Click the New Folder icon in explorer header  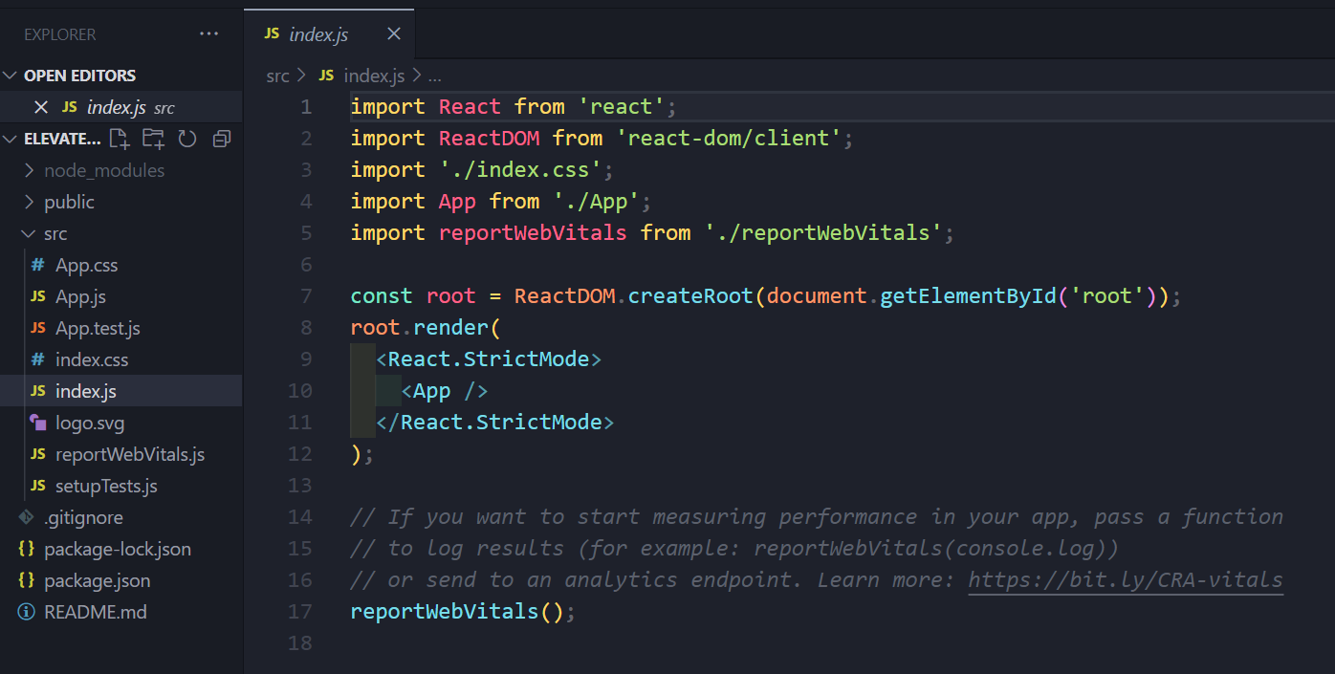click(x=153, y=140)
